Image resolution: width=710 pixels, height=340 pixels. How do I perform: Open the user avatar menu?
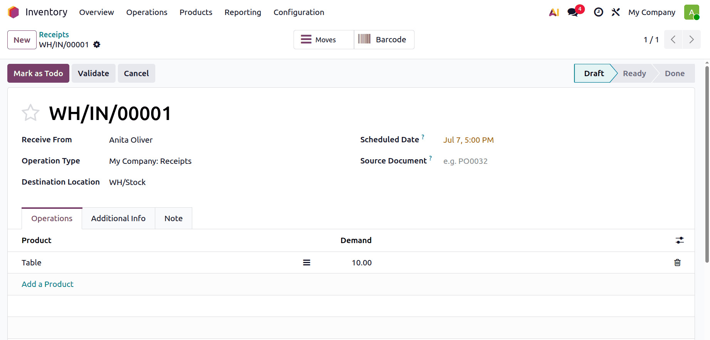(692, 12)
